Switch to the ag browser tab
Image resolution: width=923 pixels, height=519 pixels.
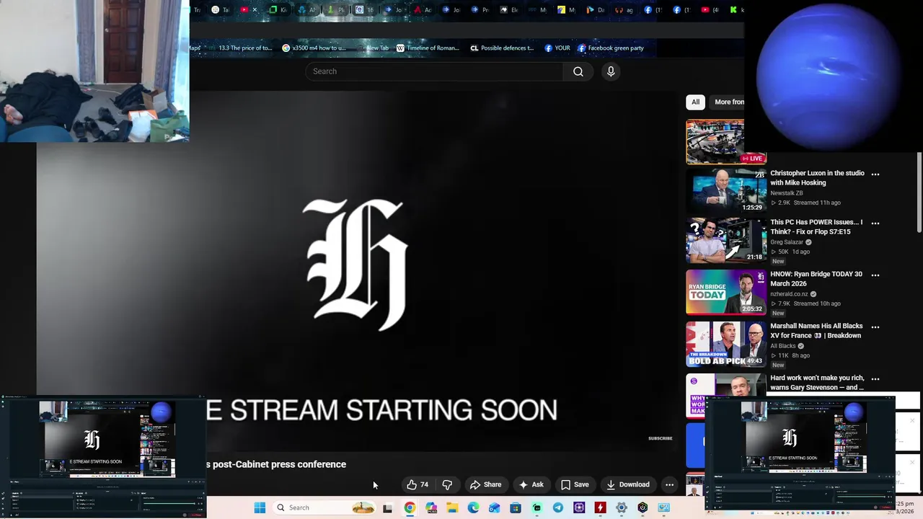tap(624, 10)
